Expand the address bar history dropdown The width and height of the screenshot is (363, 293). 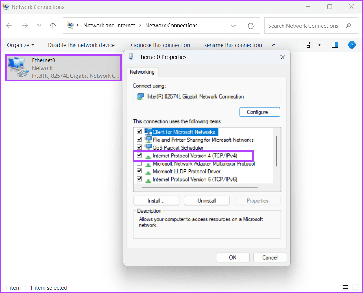tap(233, 26)
